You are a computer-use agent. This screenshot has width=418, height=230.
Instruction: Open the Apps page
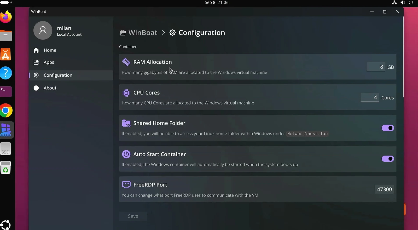pos(71,62)
